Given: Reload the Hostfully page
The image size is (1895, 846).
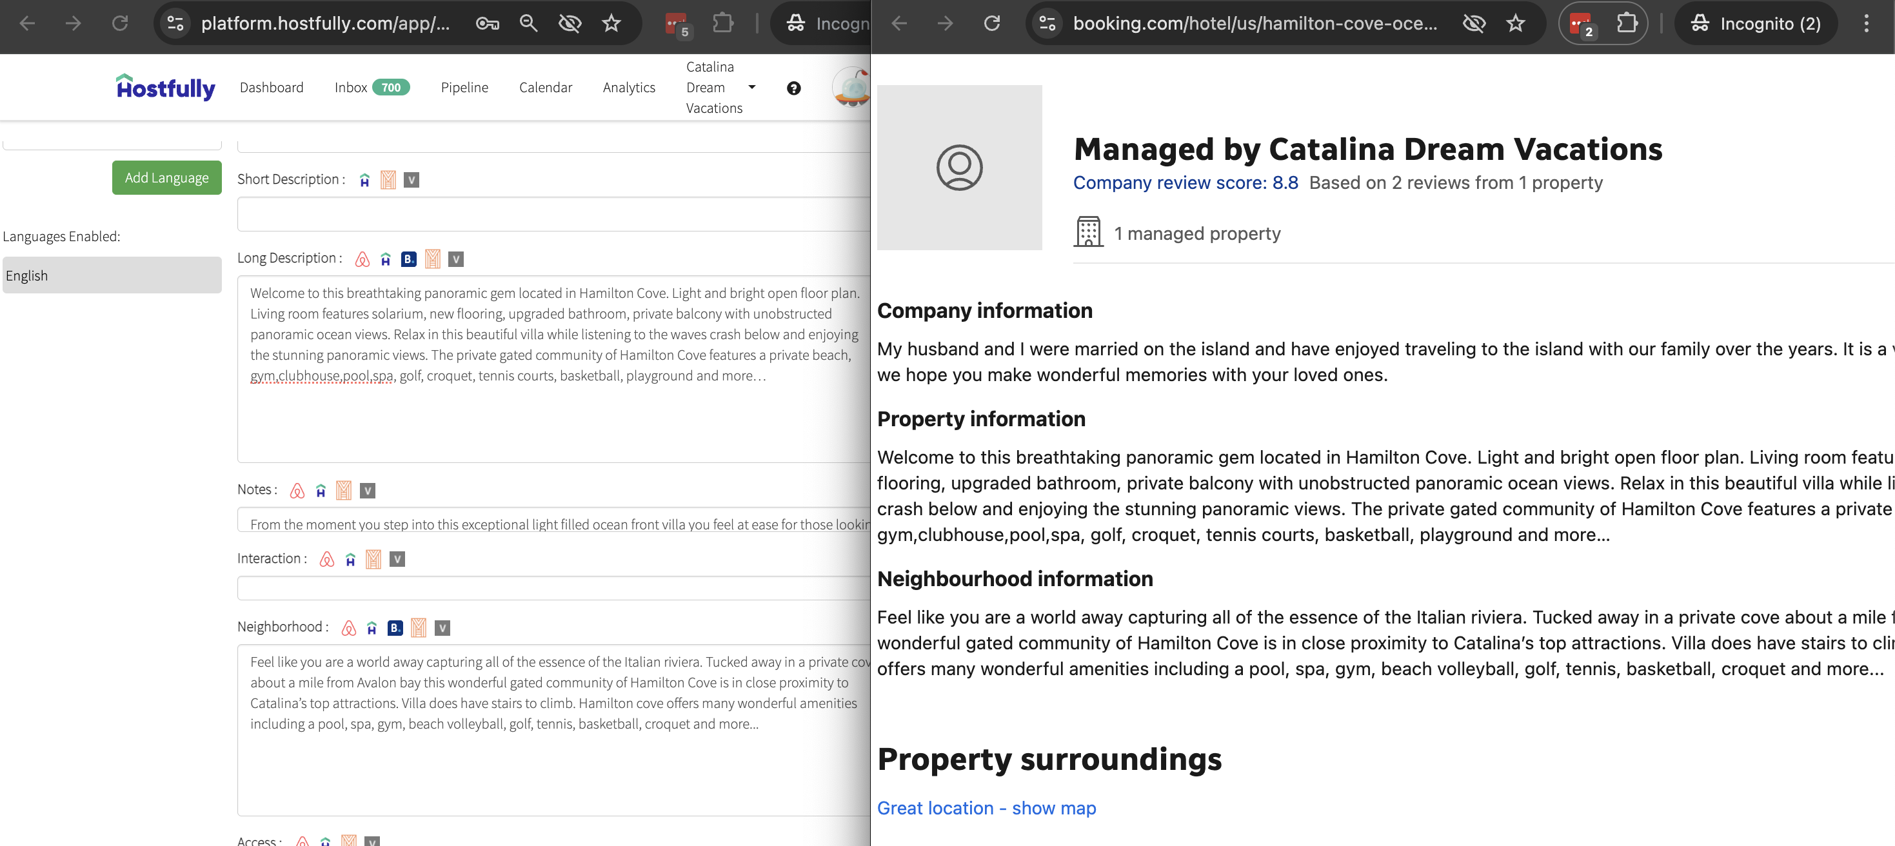Looking at the screenshot, I should click(119, 24).
